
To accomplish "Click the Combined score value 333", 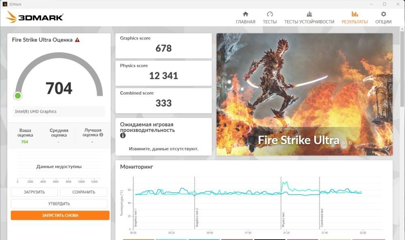I will tap(164, 103).
